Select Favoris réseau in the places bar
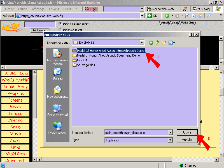This screenshot has height=168, width=224. click(x=58, y=128)
